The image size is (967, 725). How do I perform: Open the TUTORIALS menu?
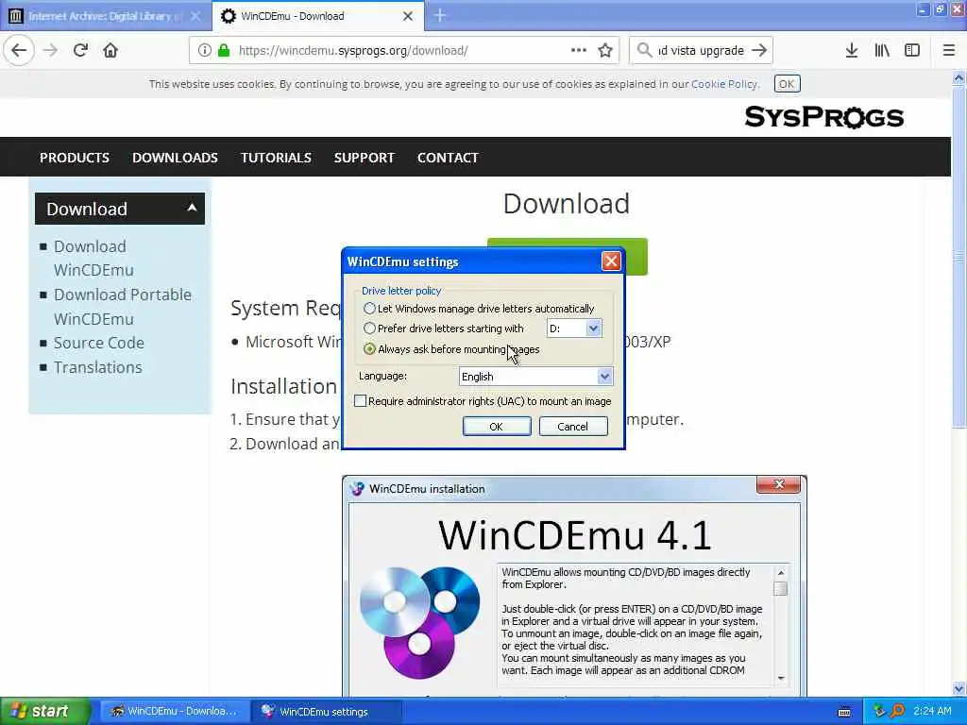(276, 158)
